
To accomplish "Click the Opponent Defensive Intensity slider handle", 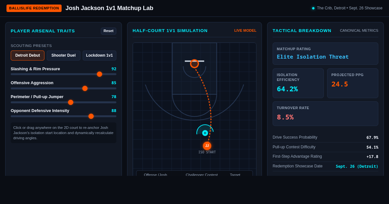I will [x=91, y=116].
